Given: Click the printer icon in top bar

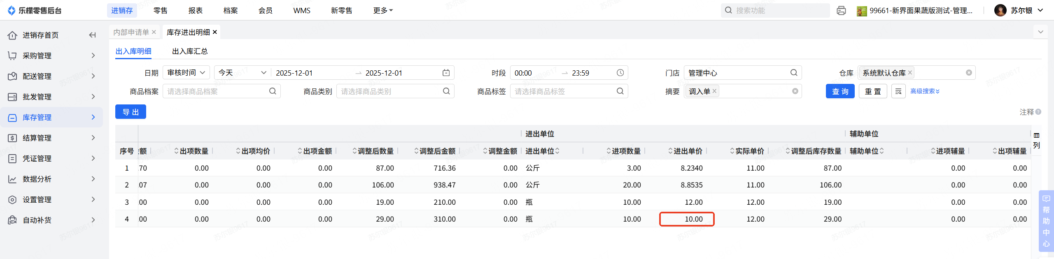Looking at the screenshot, I should point(841,11).
